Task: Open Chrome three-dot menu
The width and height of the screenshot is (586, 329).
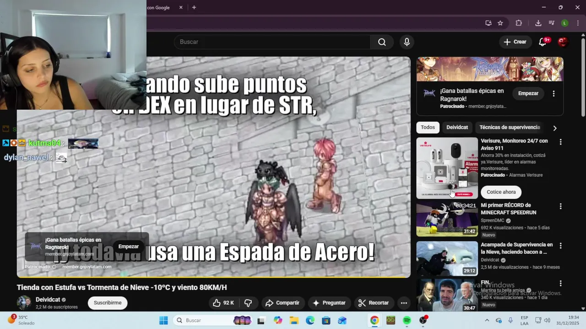Action: tap(578, 23)
